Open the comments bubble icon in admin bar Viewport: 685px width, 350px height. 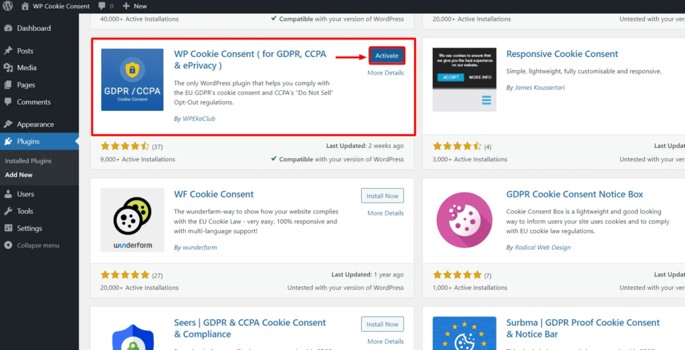[102, 6]
